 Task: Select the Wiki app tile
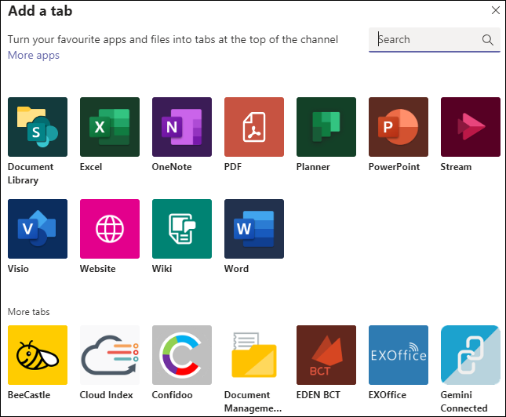pyautogui.click(x=182, y=229)
